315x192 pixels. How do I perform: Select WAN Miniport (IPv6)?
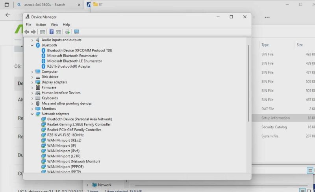(63, 151)
